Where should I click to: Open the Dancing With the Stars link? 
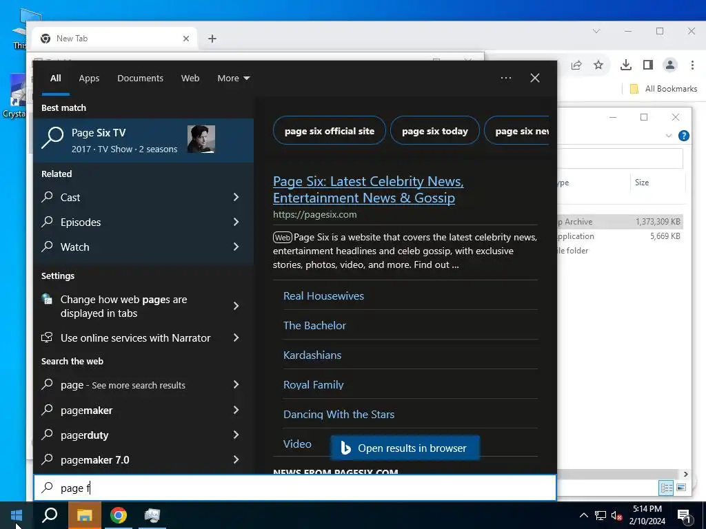[339, 414]
